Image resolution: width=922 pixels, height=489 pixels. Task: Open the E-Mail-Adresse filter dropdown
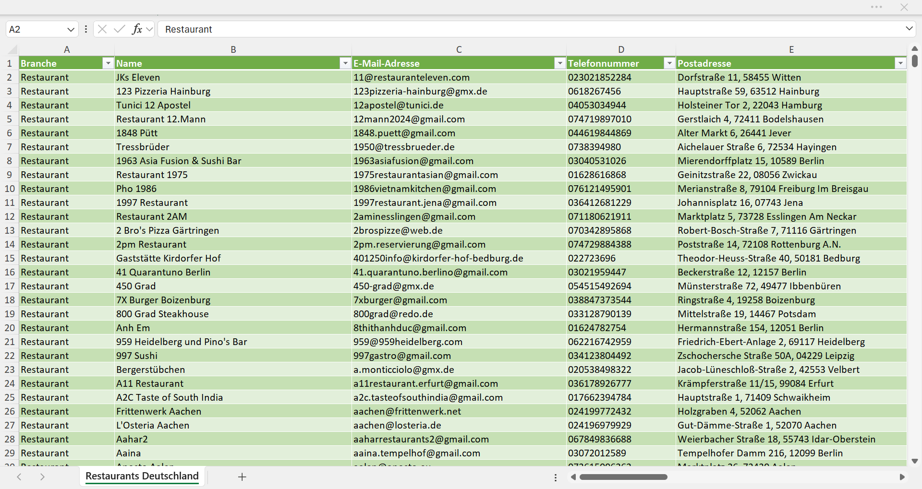click(560, 63)
